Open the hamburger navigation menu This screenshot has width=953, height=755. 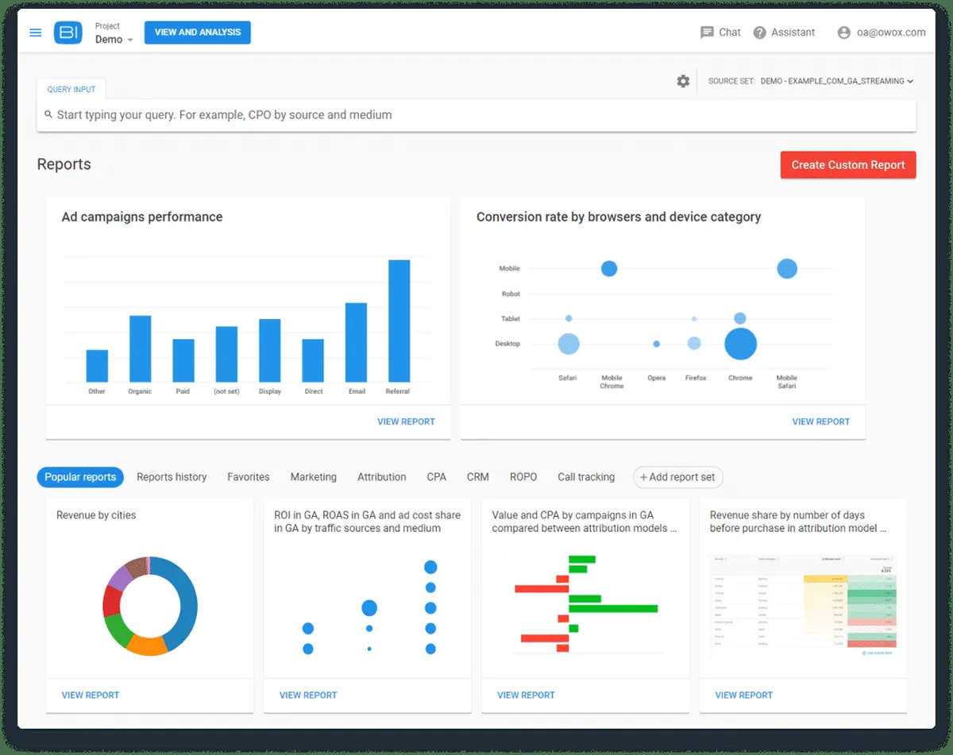point(35,33)
